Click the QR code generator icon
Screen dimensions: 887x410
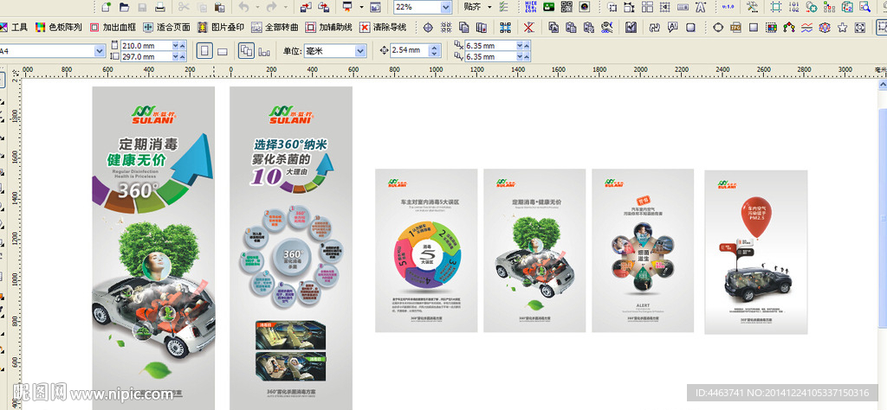[x=567, y=7]
